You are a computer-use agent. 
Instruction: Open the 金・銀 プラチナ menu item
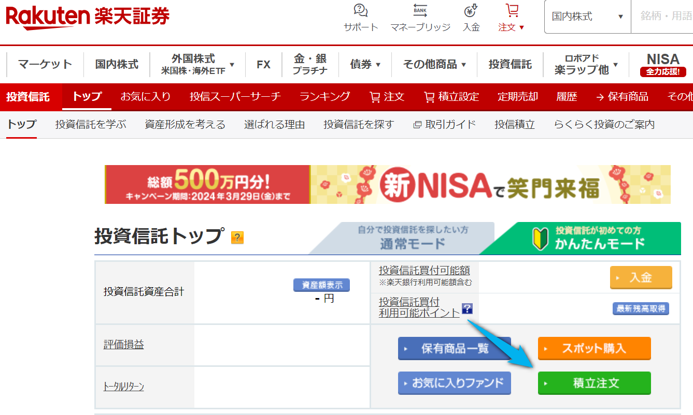(310, 64)
